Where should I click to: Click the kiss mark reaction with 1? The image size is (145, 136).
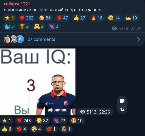coord(51,129)
